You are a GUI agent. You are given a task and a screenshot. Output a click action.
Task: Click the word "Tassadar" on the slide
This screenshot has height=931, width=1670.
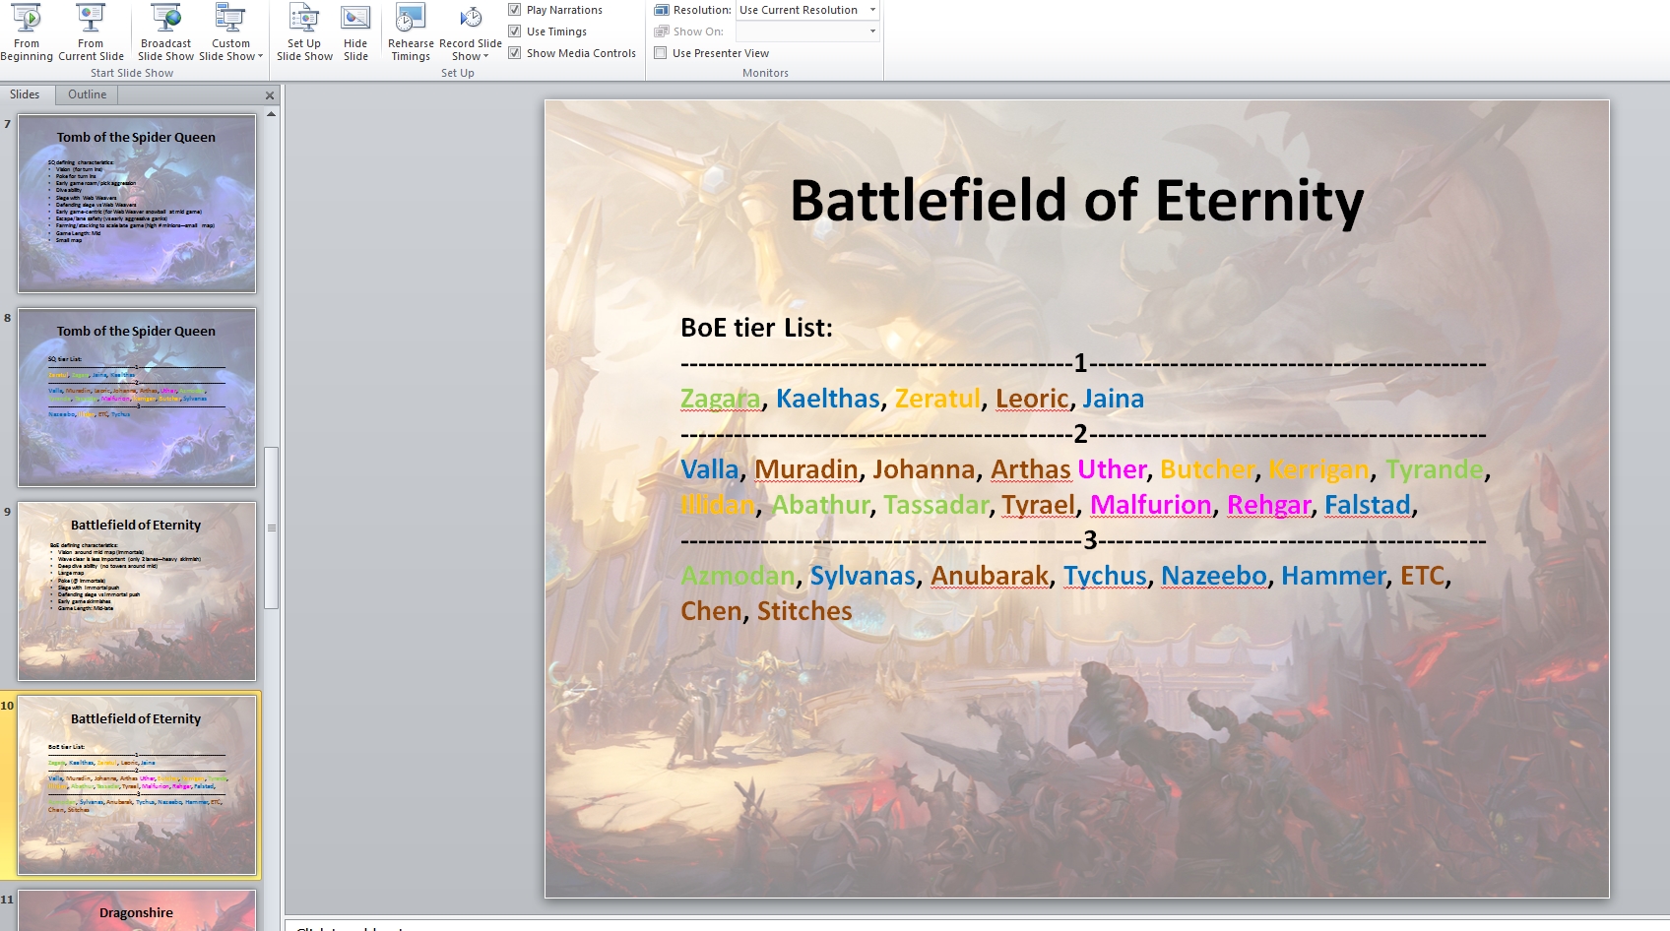point(936,505)
